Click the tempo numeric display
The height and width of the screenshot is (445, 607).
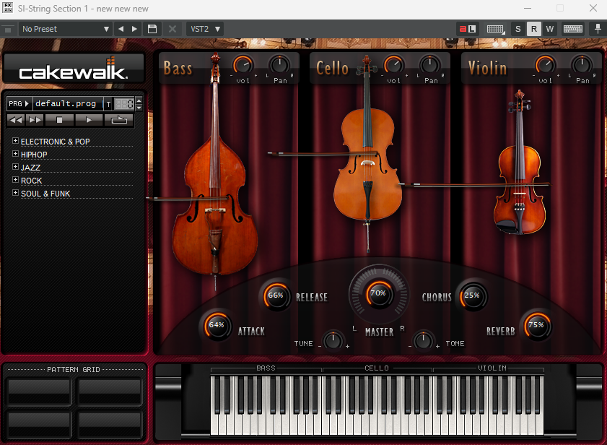[x=124, y=104]
